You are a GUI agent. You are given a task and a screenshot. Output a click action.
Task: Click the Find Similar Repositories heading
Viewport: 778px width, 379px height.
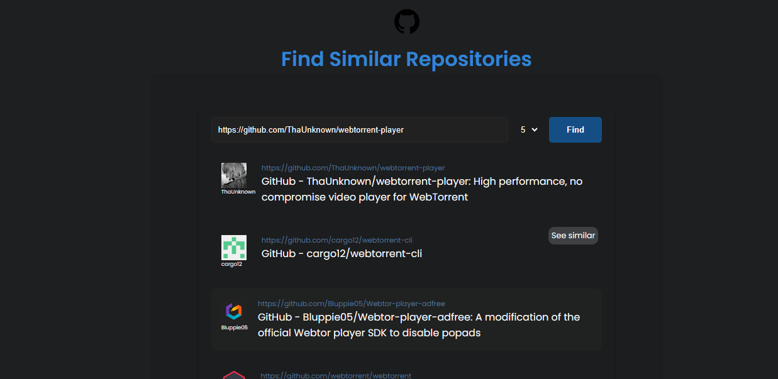[406, 59]
